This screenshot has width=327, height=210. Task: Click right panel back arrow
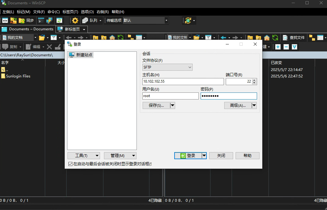[223, 38]
